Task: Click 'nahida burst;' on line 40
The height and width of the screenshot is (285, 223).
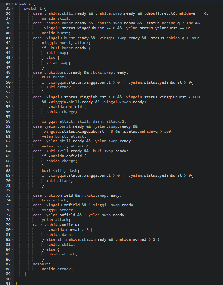Action: [56, 33]
